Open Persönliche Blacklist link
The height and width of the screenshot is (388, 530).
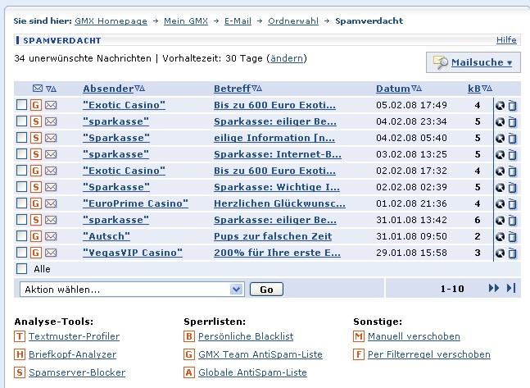coord(246,336)
